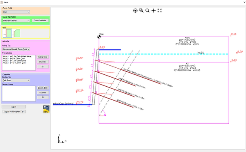This screenshot has width=246, height=152.
Task: Select the magnifier zoom tool
Action: [x=147, y=11]
